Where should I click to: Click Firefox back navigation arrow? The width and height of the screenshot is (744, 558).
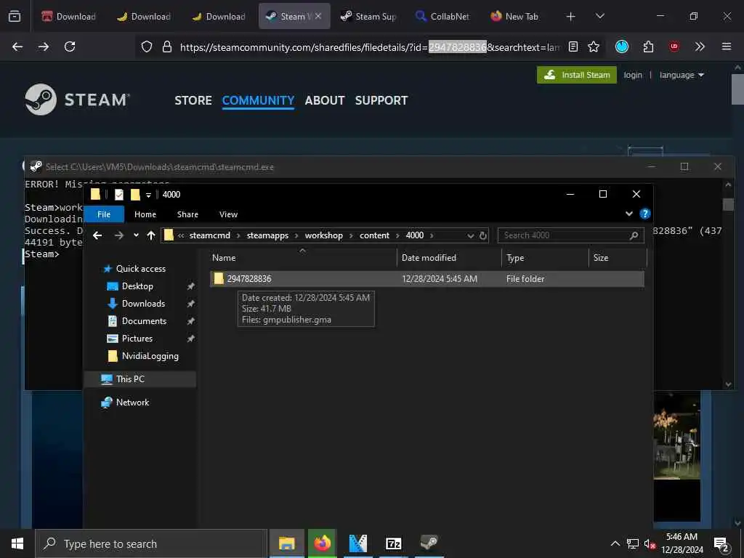click(17, 46)
